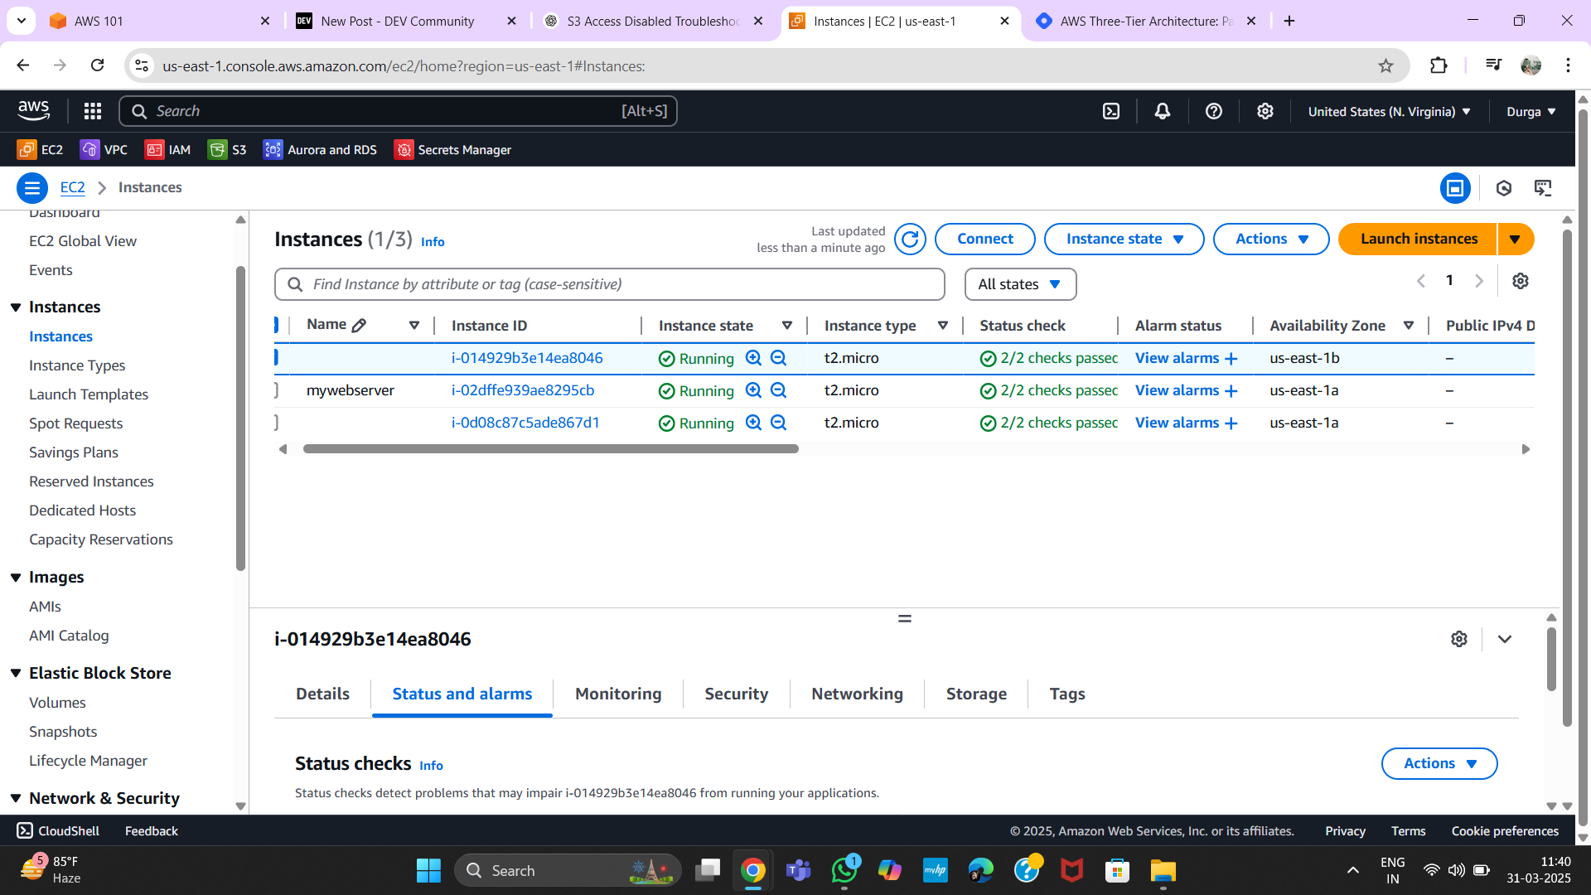Open Status checks Actions dropdown
Image resolution: width=1591 pixels, height=895 pixels.
pyautogui.click(x=1439, y=764)
